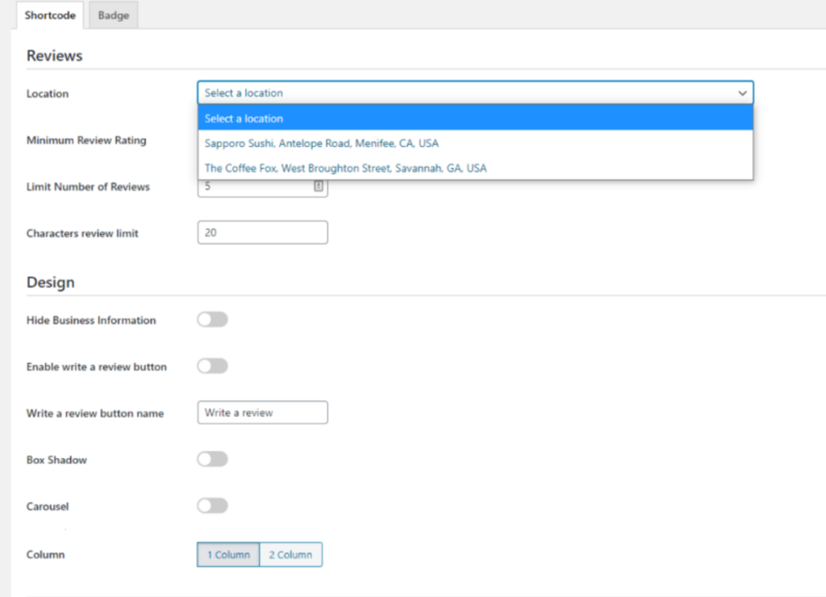Select The Coffee Fox, Savannah location
826x597 pixels.
pyautogui.click(x=475, y=168)
